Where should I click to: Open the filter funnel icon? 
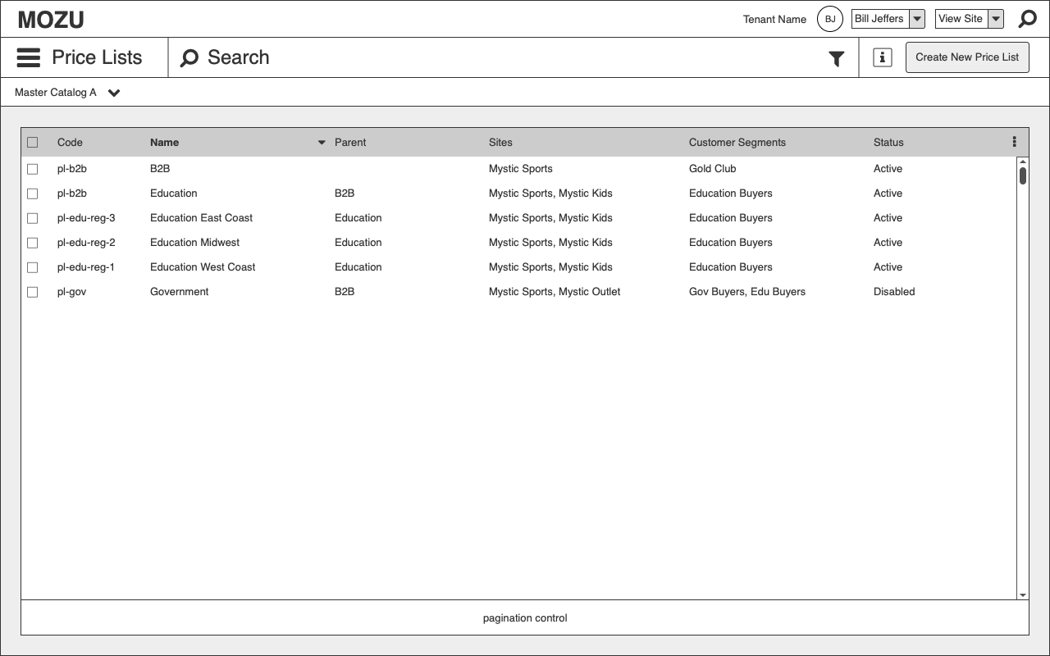tap(836, 58)
